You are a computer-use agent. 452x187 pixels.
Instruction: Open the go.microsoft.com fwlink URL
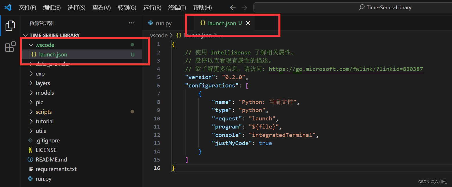tap(346, 69)
